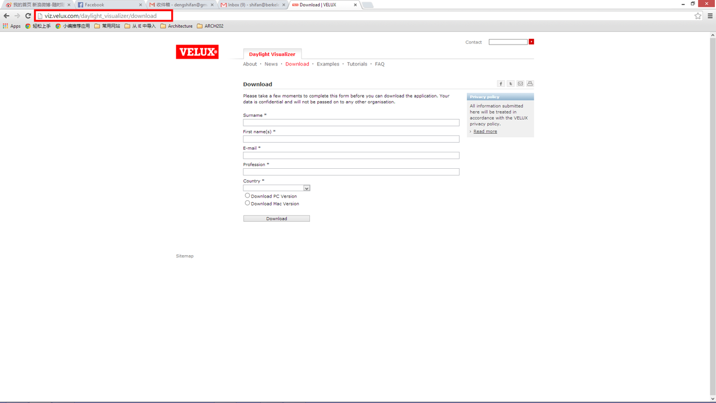Viewport: 716px width, 403px height.
Task: Open the Tutorials section
Action: 357,64
